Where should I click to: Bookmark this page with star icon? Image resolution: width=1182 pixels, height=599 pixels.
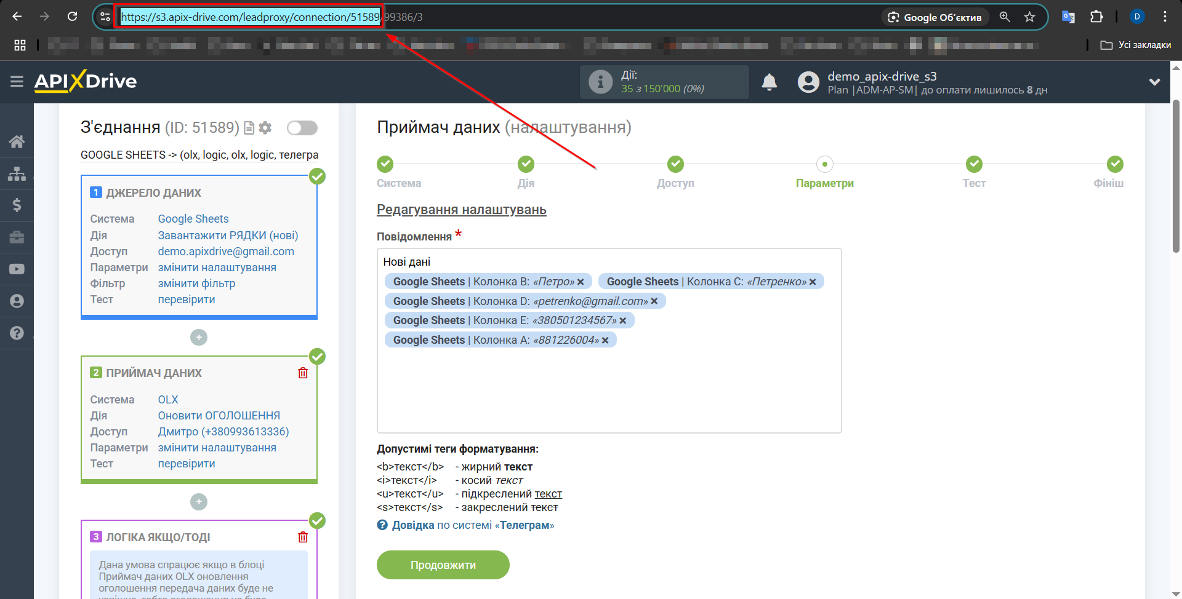[1029, 17]
